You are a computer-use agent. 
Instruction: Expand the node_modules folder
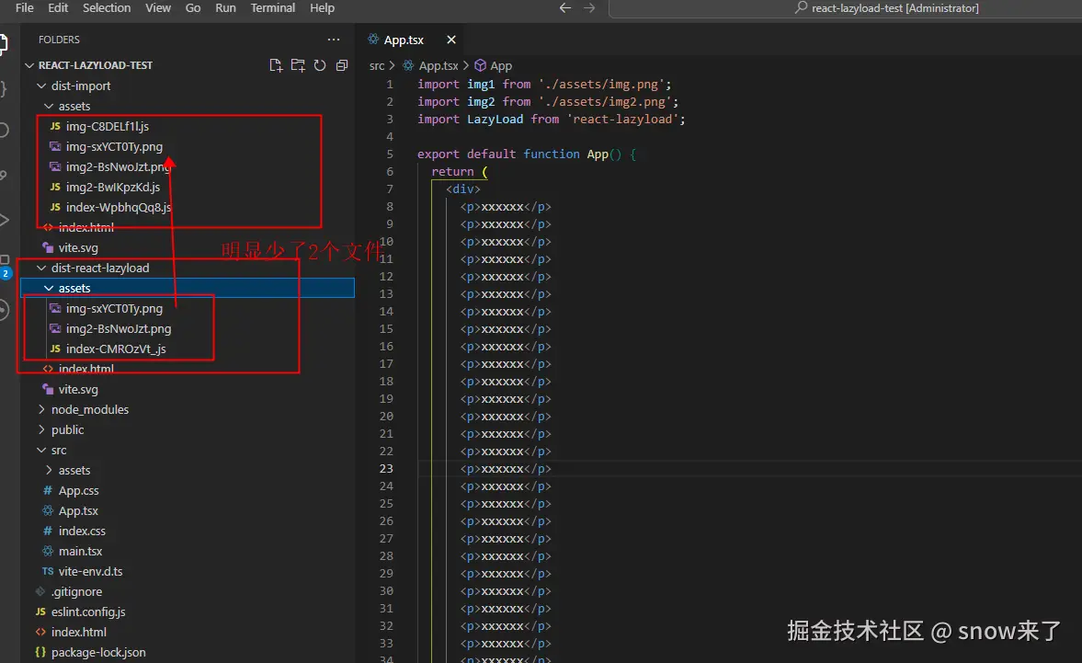[89, 409]
